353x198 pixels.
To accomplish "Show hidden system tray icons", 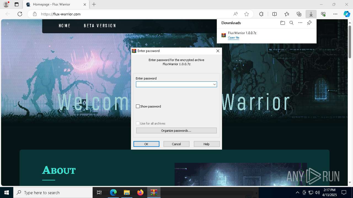I will point(297,193).
